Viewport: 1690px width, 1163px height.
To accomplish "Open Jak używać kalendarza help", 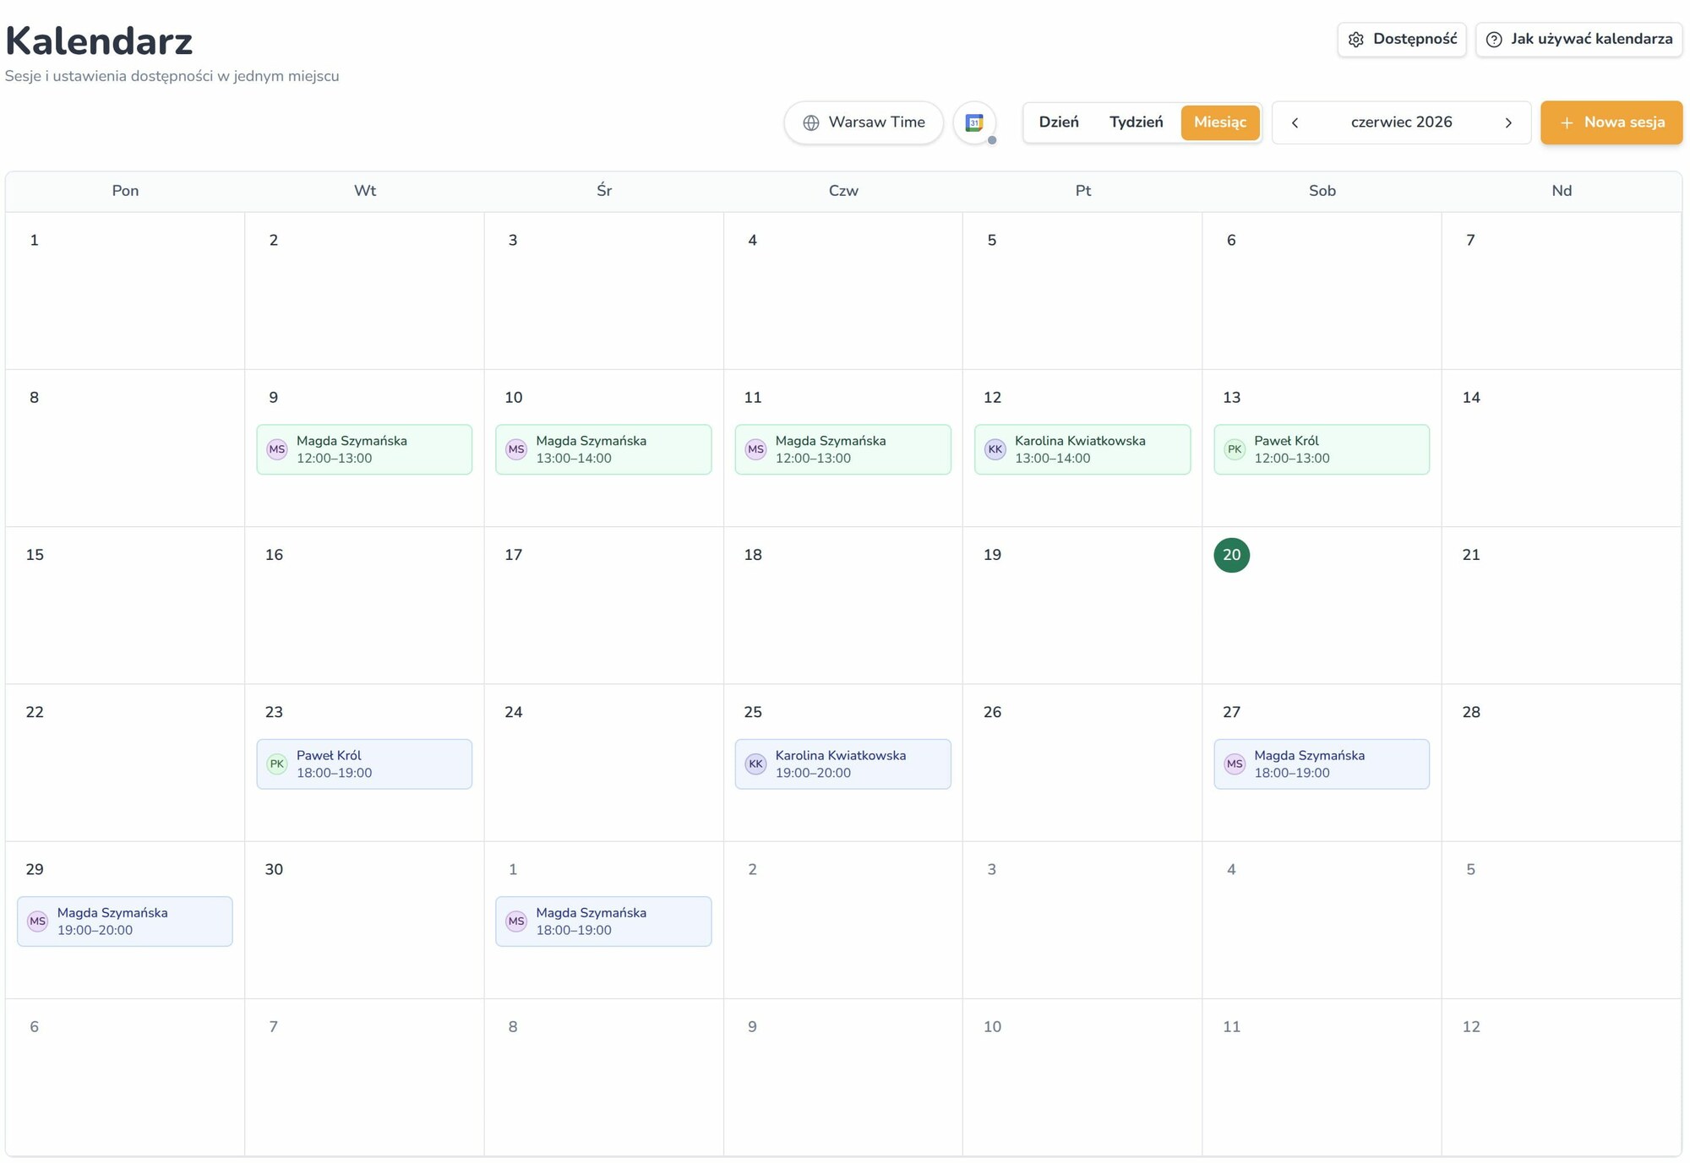I will click(x=1579, y=40).
